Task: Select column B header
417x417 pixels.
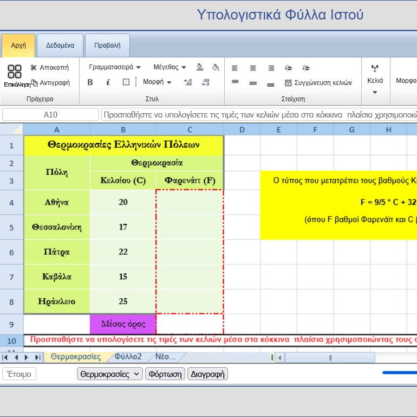Action: (x=123, y=130)
